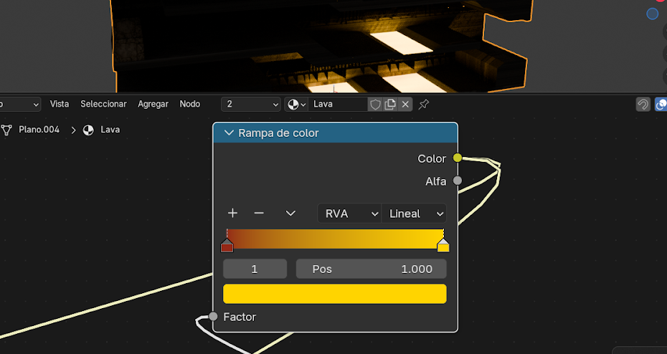Click the Plano.004 breadcrumb
This screenshot has height=354, width=667.
click(39, 130)
